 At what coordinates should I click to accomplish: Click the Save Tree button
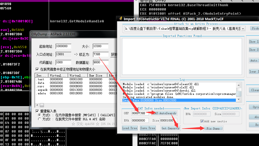[x=148, y=128]
